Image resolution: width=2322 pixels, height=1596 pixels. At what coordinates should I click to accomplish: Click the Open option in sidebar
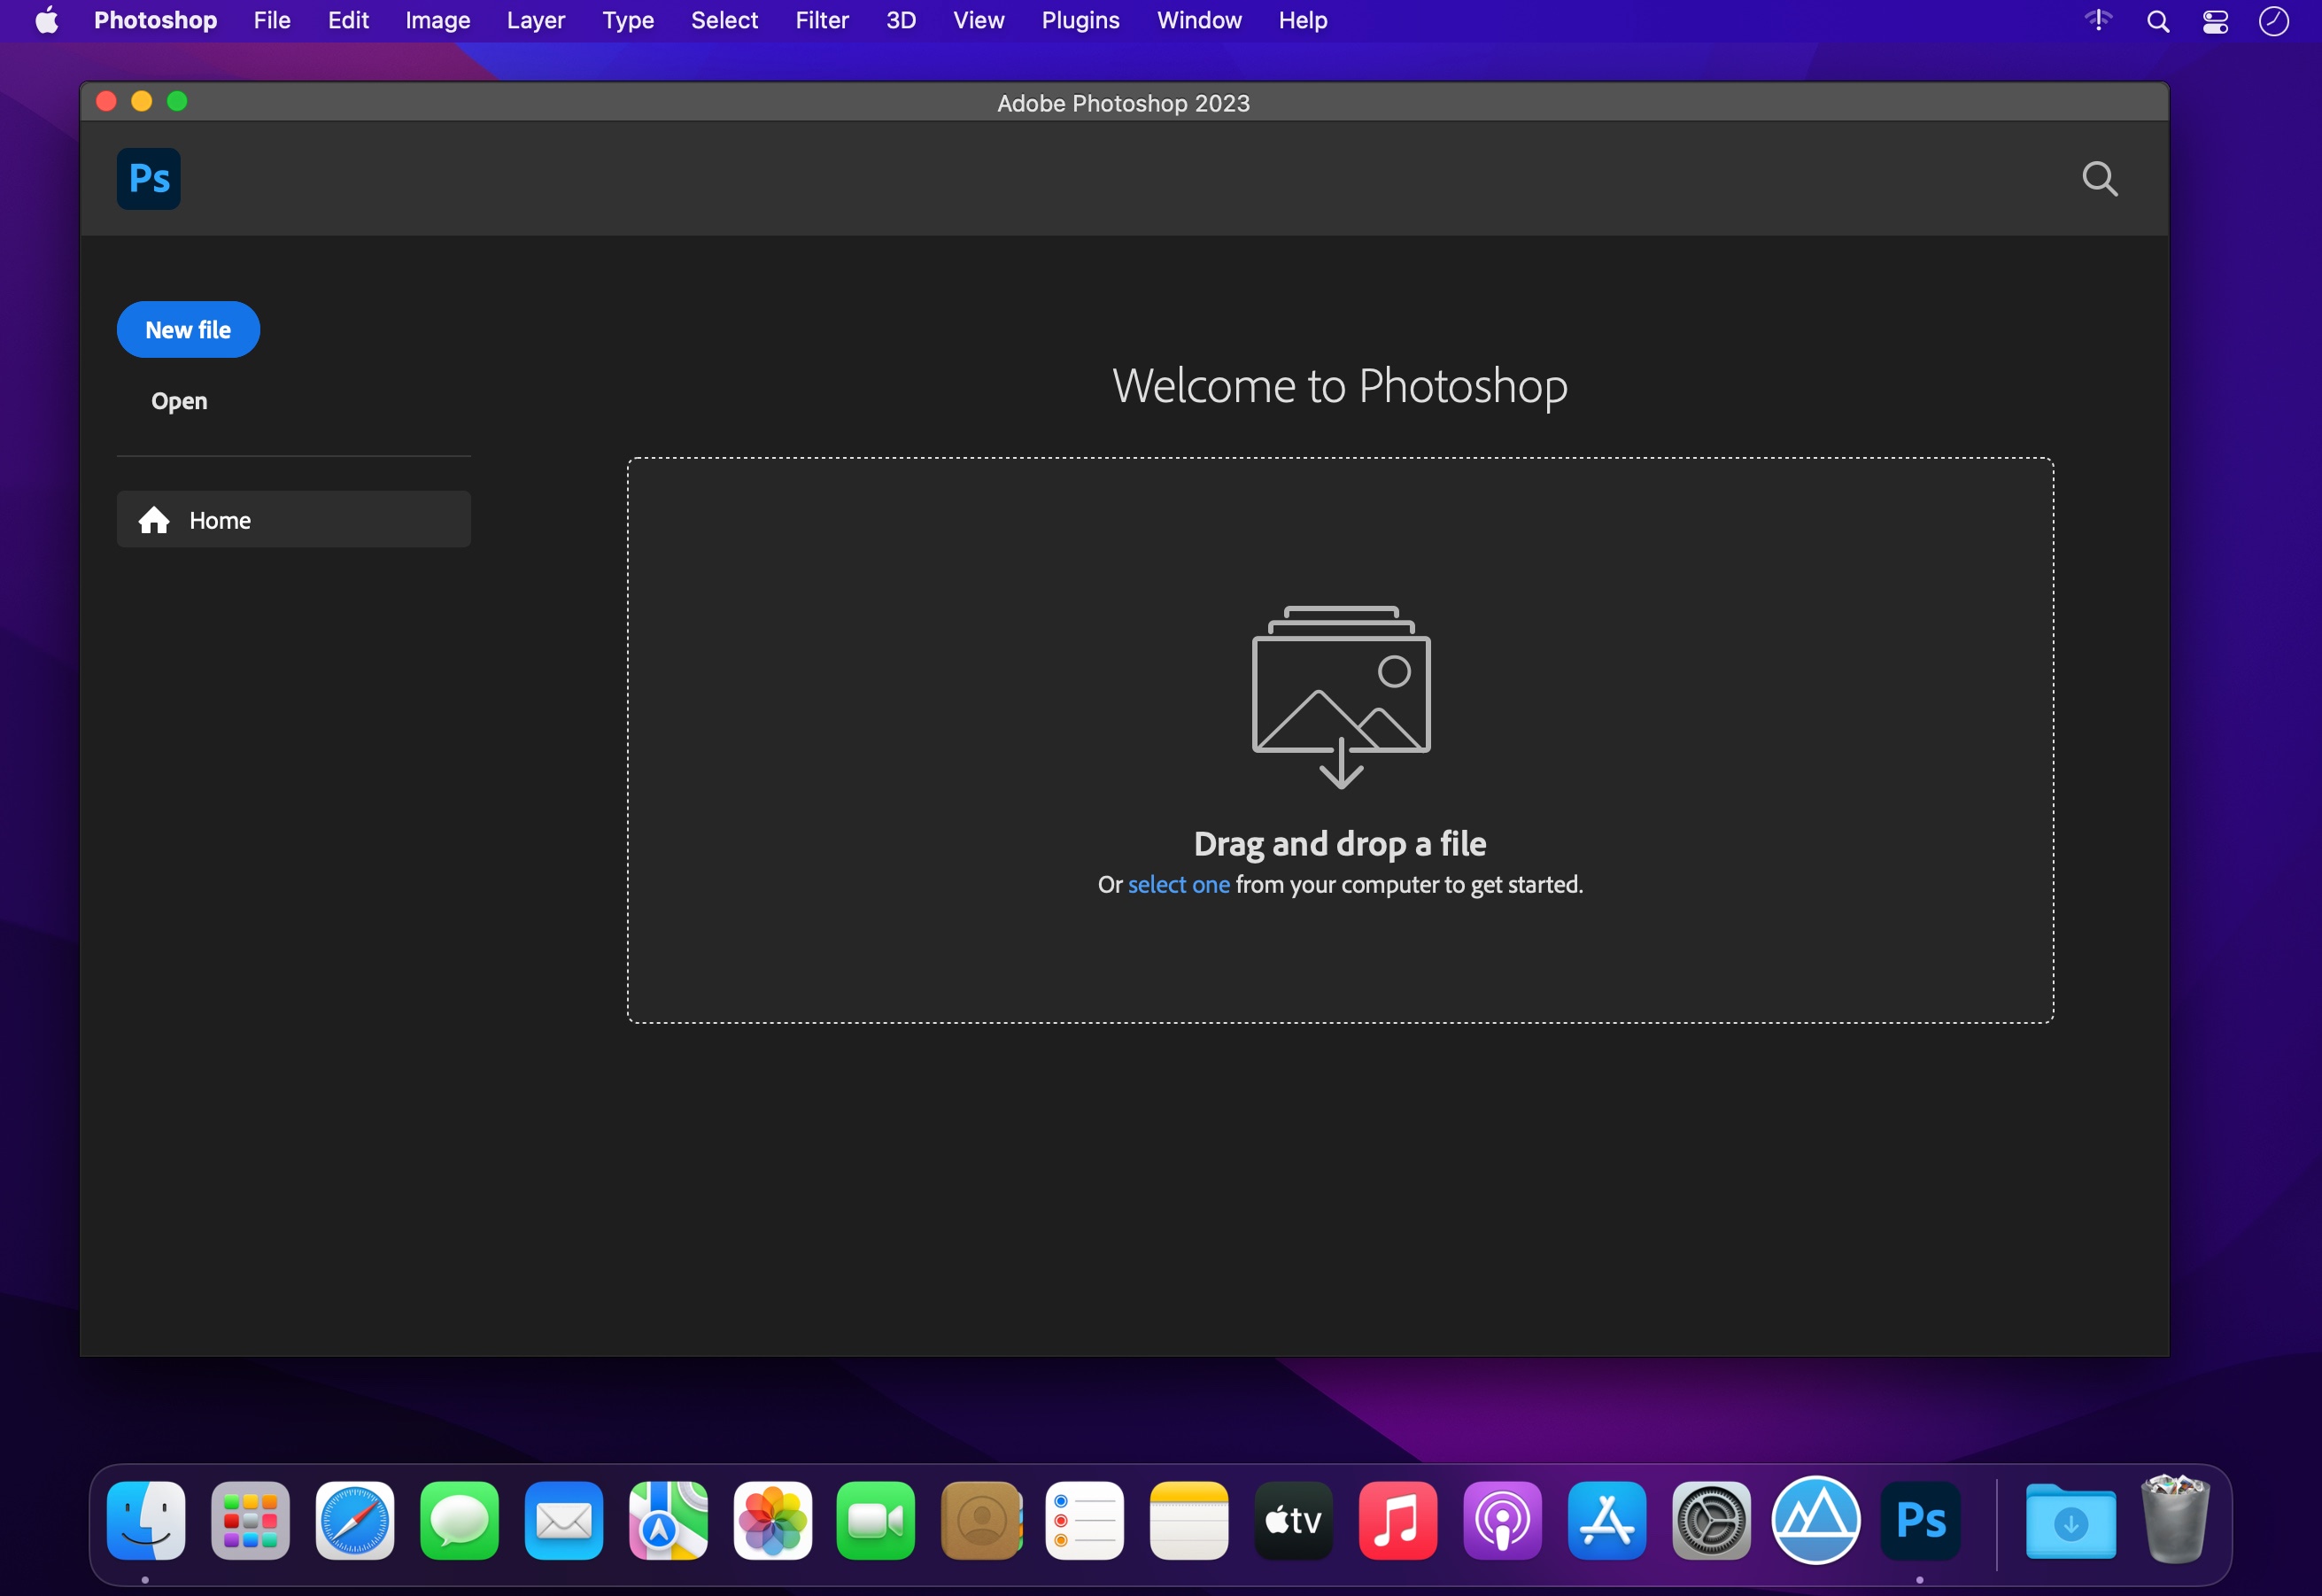[178, 399]
